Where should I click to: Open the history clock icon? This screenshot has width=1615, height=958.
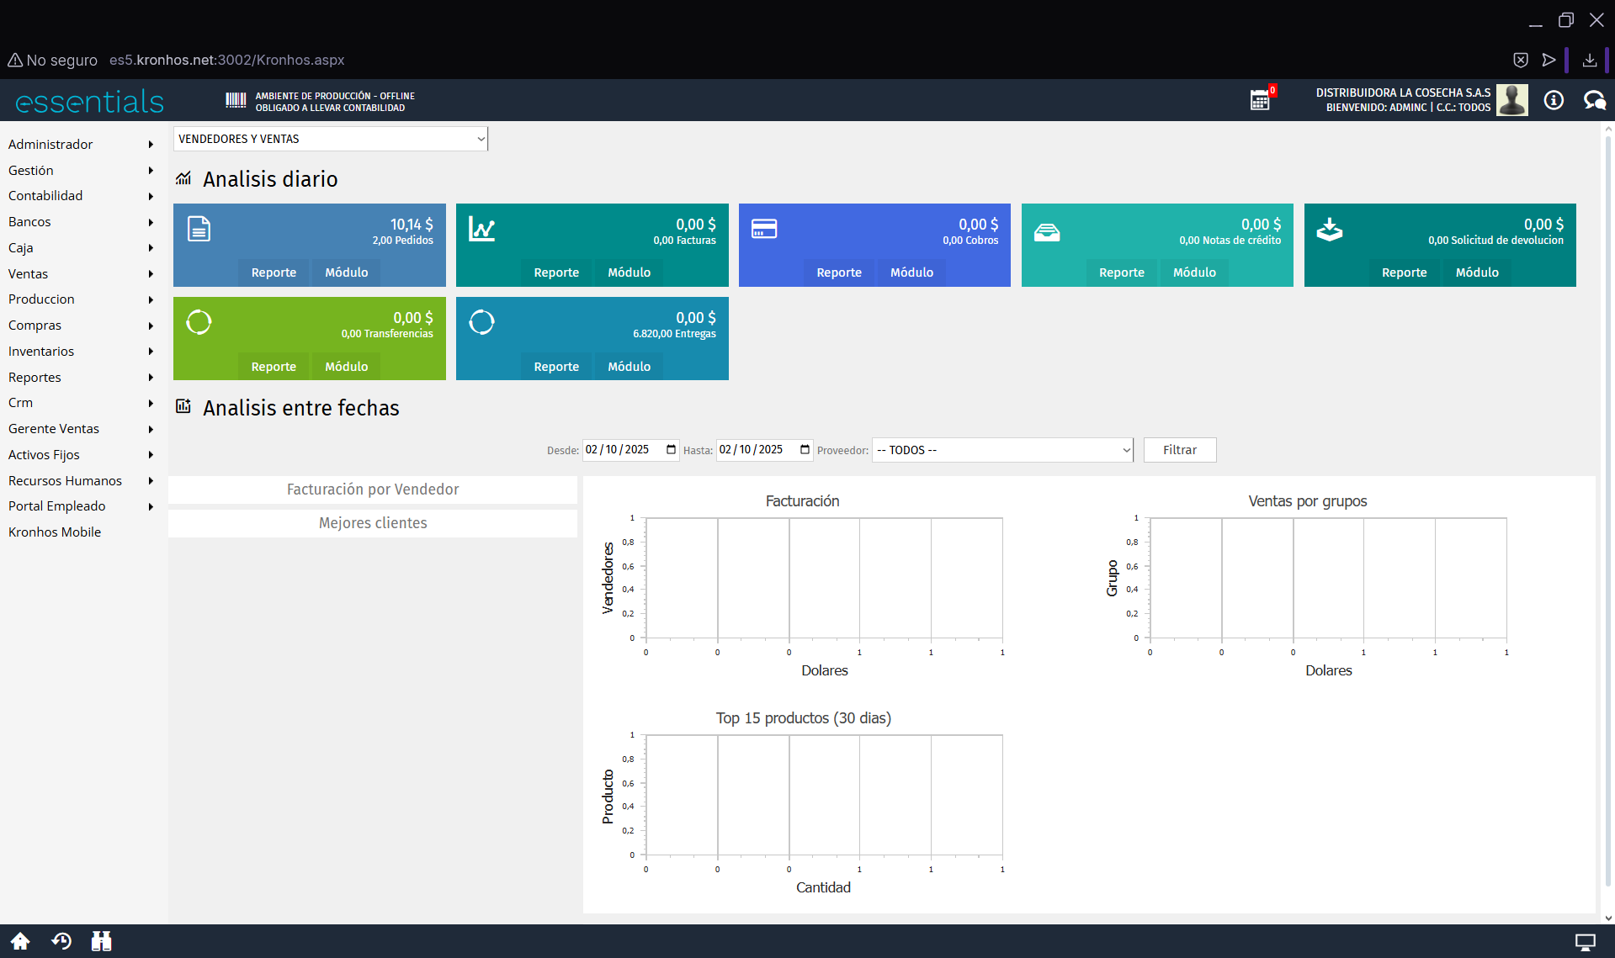(x=61, y=941)
